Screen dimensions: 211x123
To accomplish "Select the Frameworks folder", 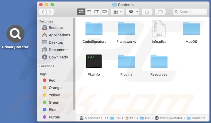I will (x=126, y=29).
